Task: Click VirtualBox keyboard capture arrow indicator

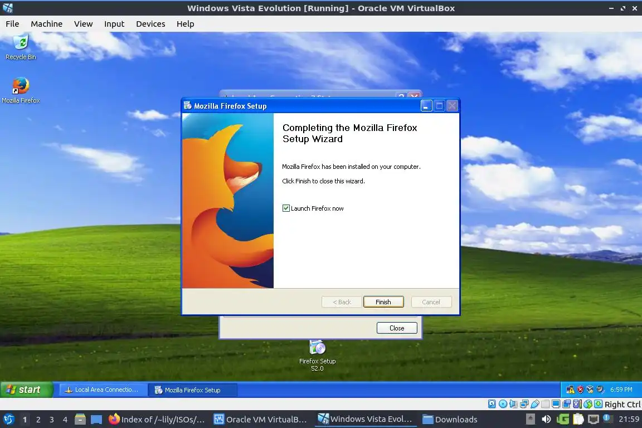Action: click(598, 404)
